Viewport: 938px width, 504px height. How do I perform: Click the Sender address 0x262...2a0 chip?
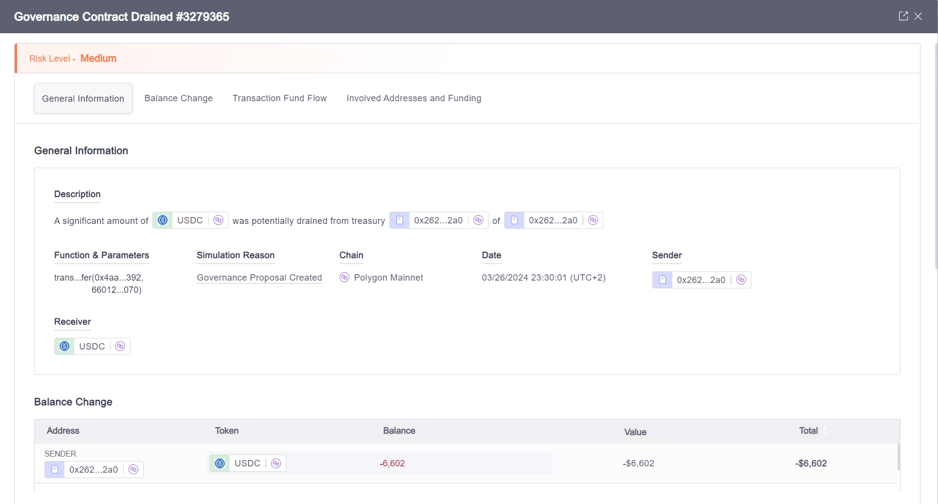[x=701, y=280]
